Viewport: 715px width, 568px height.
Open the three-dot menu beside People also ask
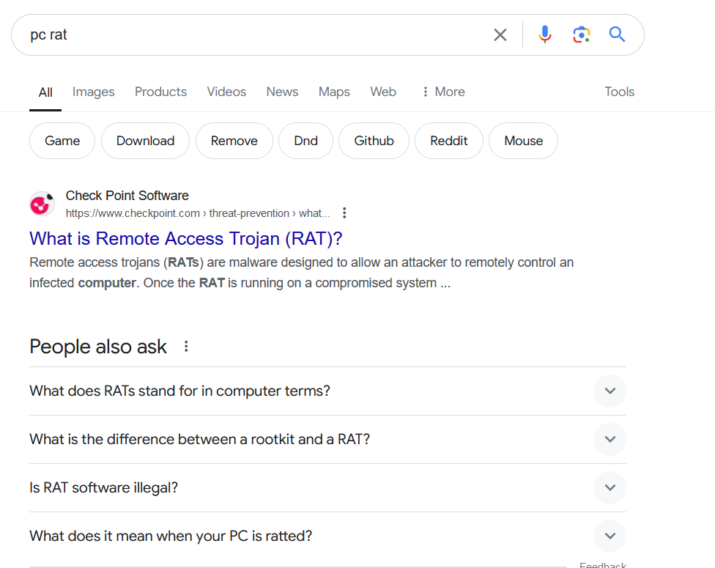[186, 347]
